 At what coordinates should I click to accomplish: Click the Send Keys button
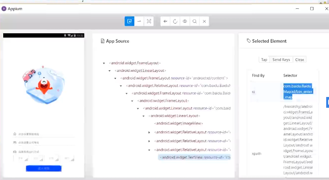pyautogui.click(x=281, y=59)
